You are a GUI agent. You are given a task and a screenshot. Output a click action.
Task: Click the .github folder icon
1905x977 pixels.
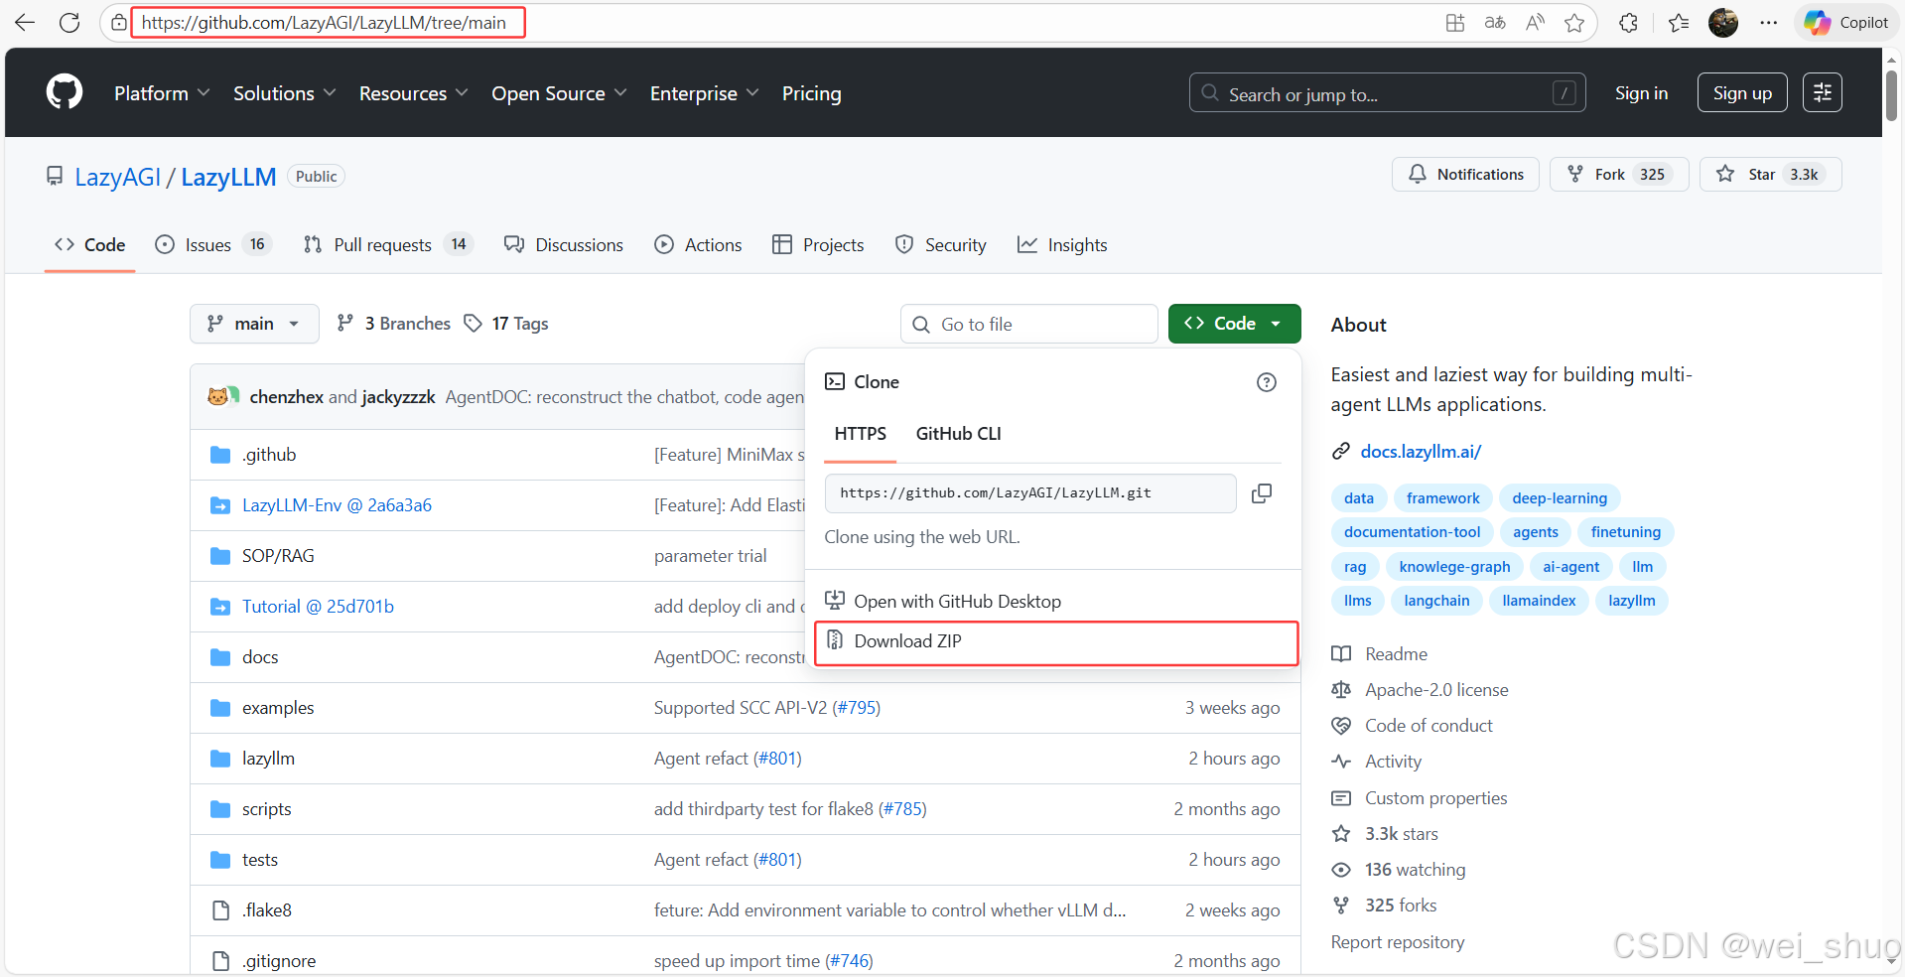[x=220, y=455]
